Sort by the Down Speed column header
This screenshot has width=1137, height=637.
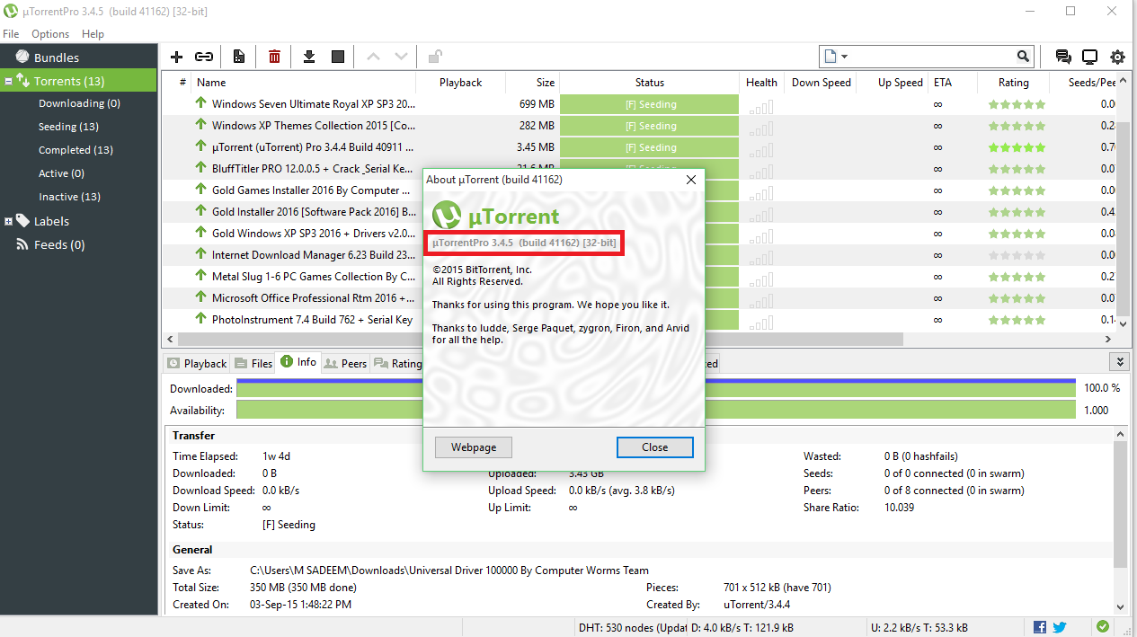coord(819,82)
